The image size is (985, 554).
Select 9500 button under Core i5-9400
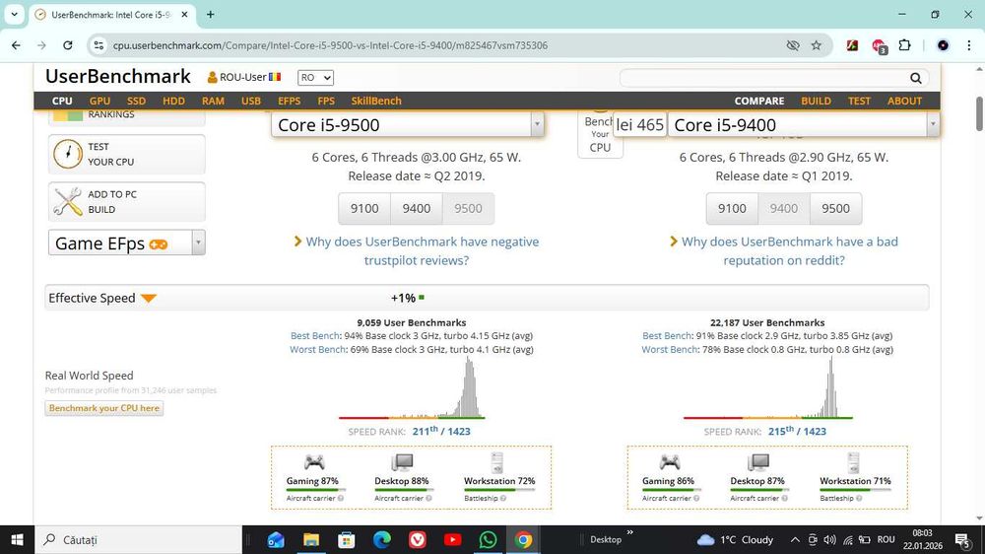click(x=835, y=208)
